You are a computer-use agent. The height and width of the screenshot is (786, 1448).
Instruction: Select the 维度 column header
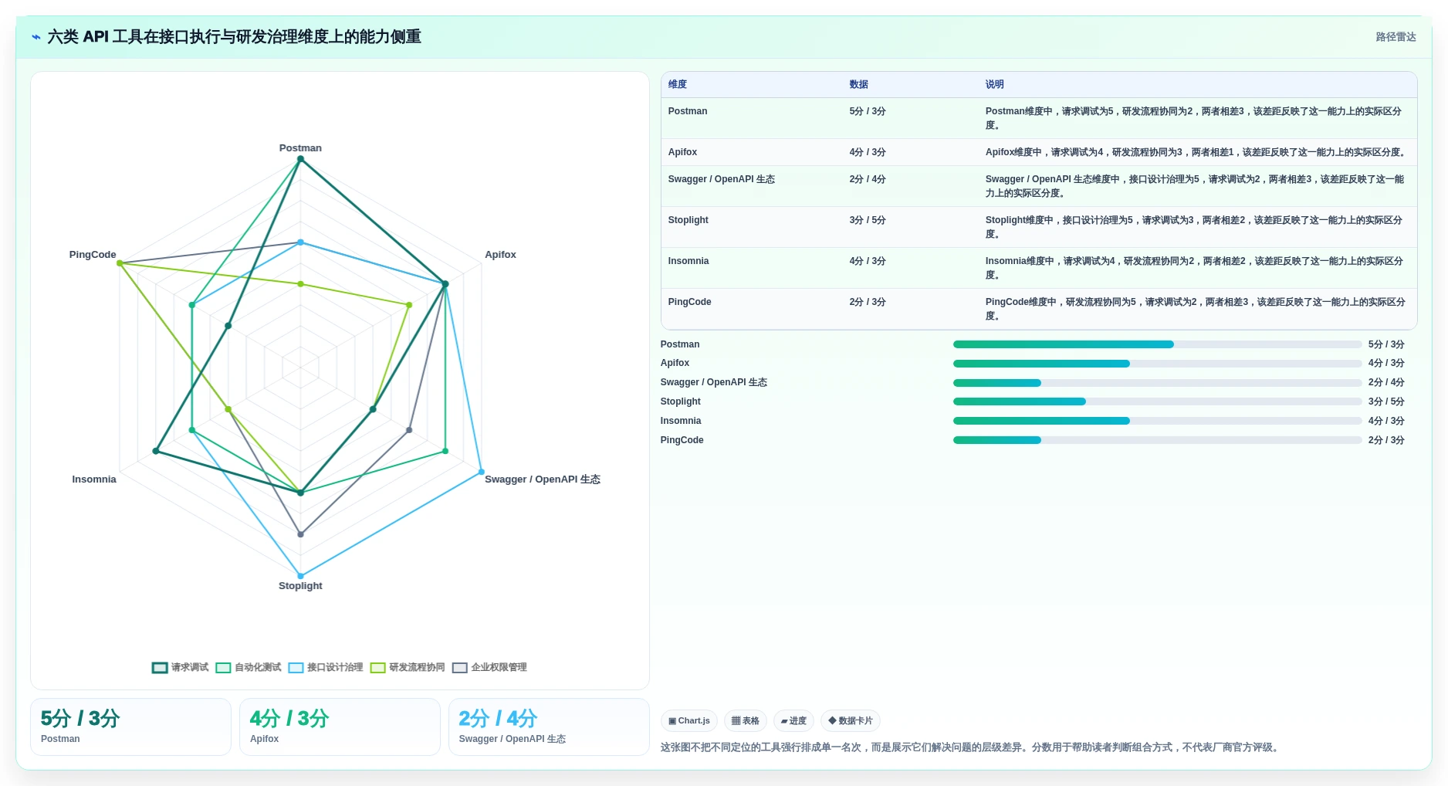(678, 84)
